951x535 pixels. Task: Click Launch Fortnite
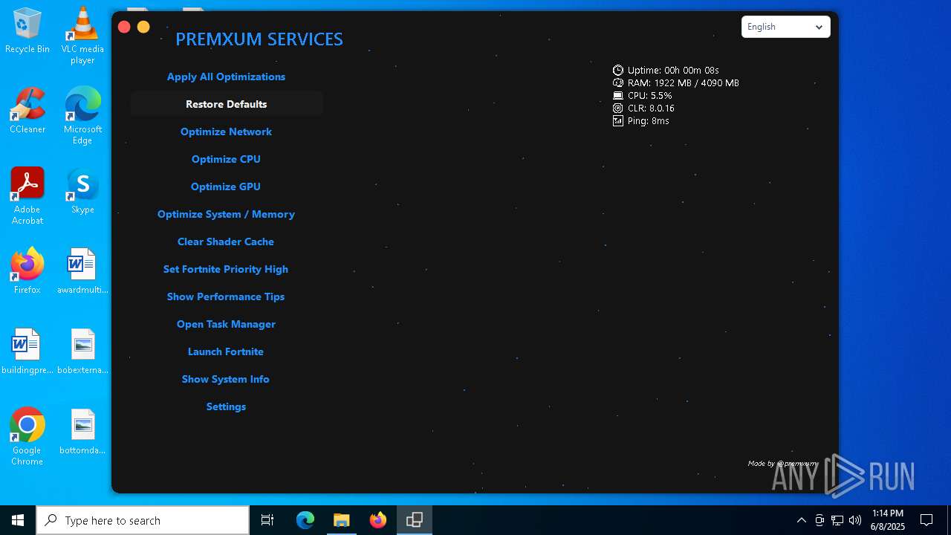[x=226, y=351]
